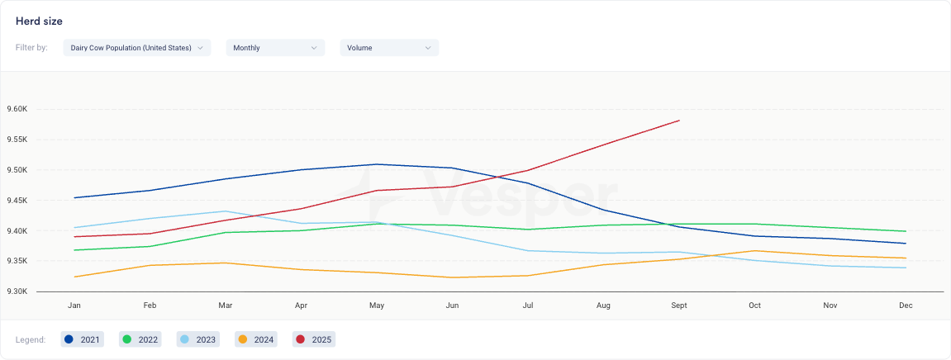Screen dimensions: 951x360
Task: Toggle the 2021 series in the legend
Action: (x=82, y=339)
